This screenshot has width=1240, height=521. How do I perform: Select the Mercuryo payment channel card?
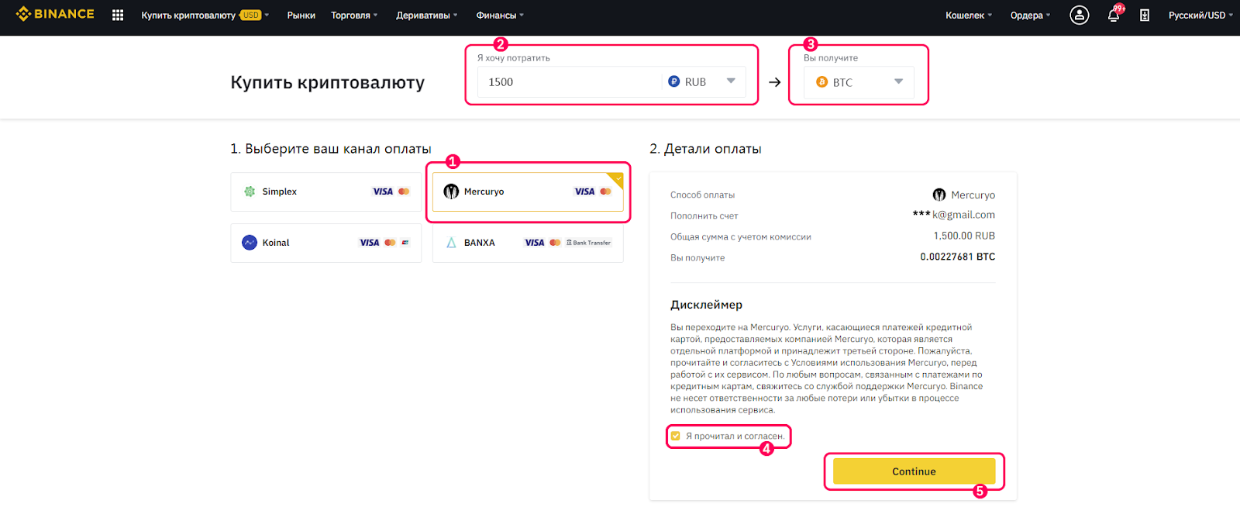(x=528, y=191)
